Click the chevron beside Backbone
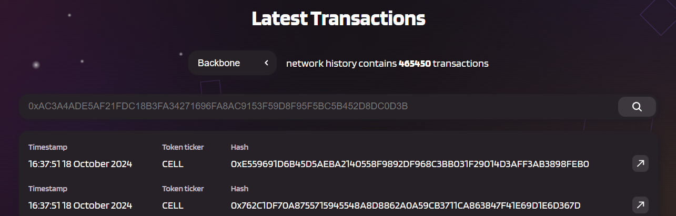Screen dimensions: 676x216 click(x=266, y=63)
